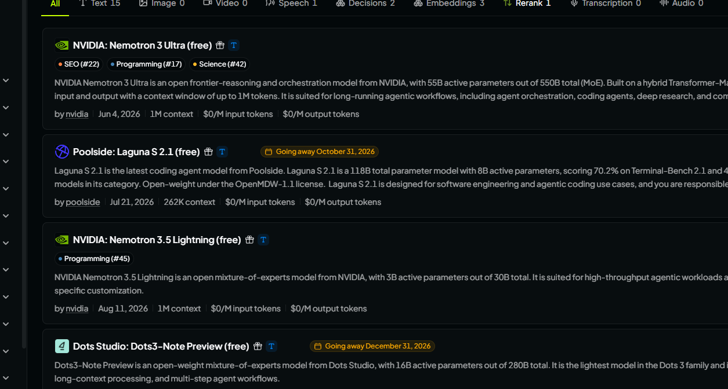Click the NVIDIA logo beside Nemotron 3 Ultra
The height and width of the screenshot is (389, 728).
click(61, 45)
